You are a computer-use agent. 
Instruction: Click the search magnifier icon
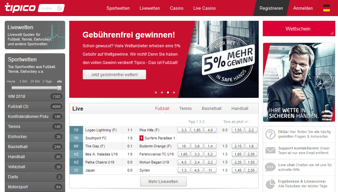pos(59,8)
